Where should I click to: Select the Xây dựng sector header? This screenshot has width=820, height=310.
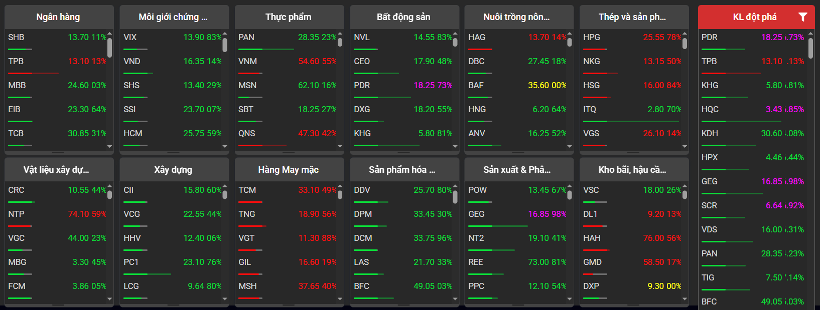point(174,170)
